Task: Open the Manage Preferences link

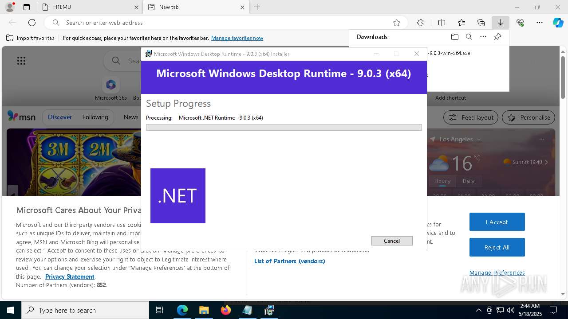Action: (x=497, y=272)
